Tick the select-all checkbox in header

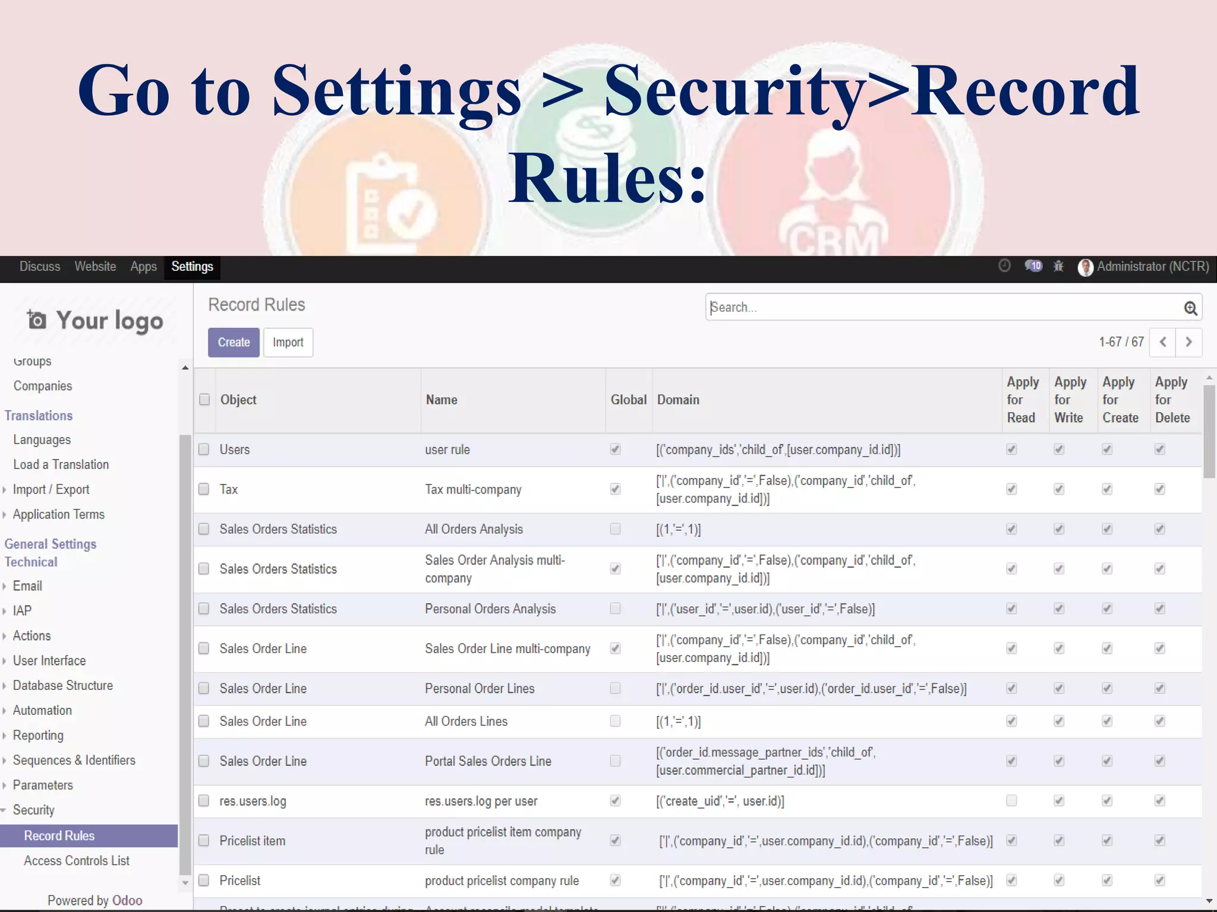[x=204, y=400]
